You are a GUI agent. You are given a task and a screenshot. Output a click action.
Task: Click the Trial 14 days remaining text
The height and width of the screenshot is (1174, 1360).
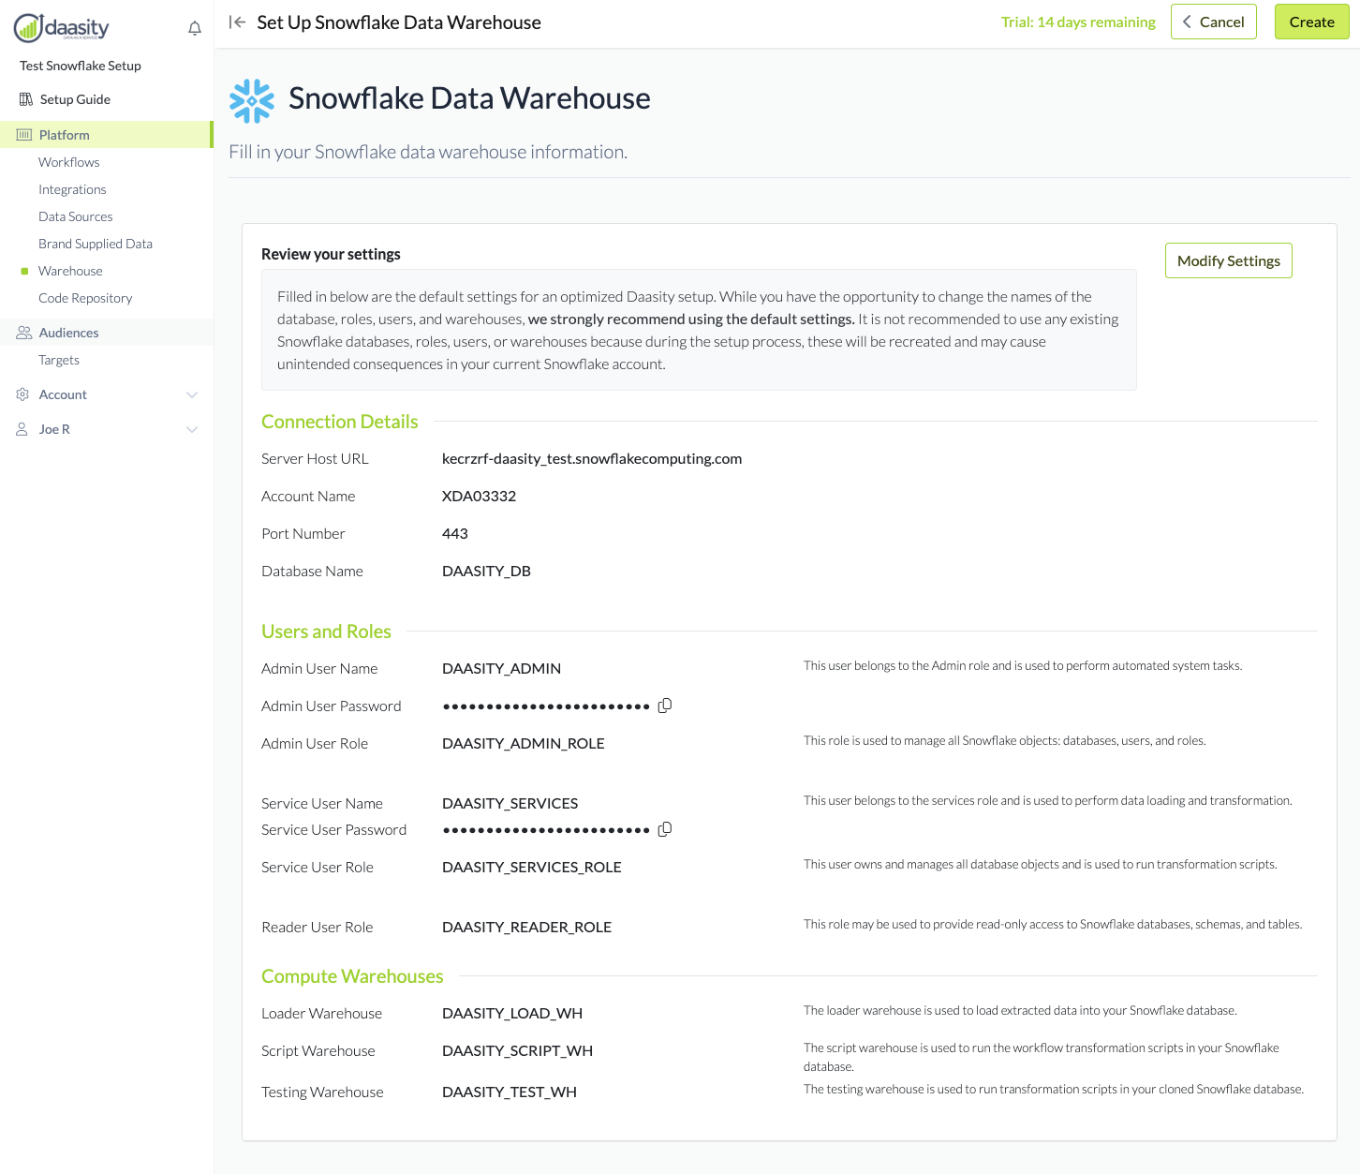(x=1078, y=22)
